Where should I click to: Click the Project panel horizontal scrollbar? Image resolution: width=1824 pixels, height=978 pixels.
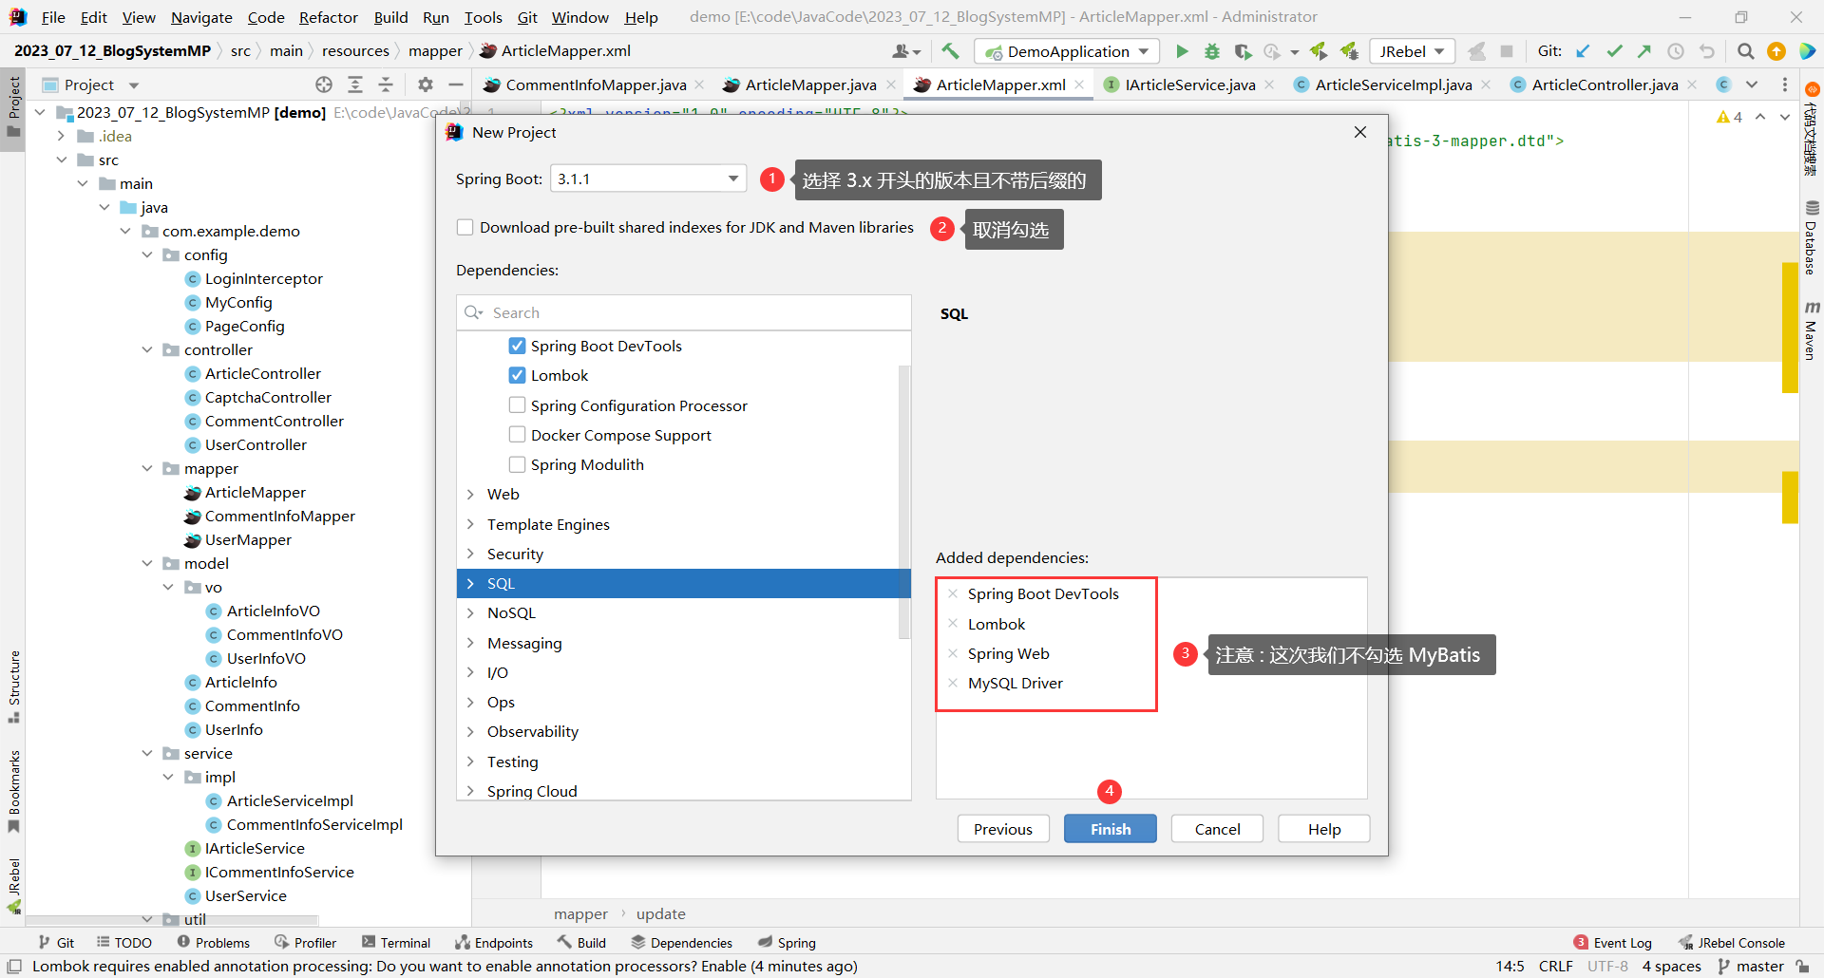click(171, 919)
